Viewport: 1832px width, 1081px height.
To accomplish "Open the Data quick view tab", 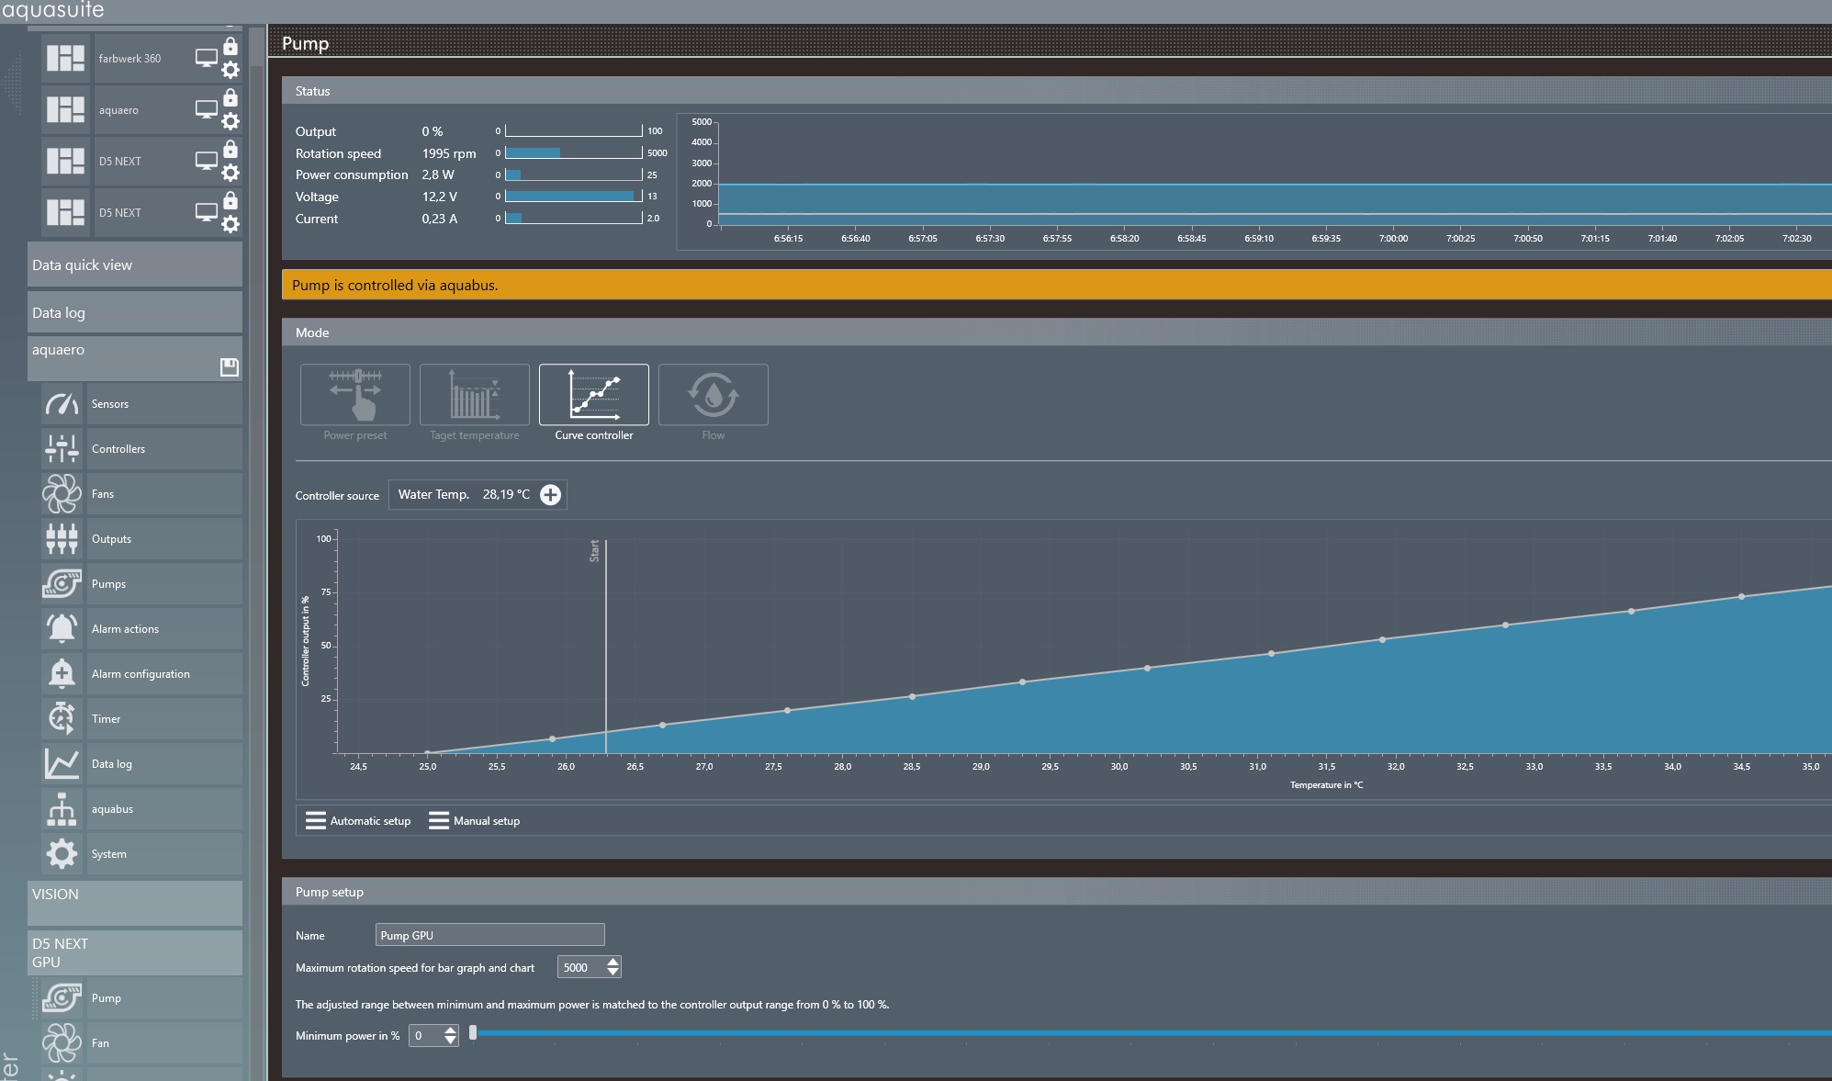I will point(134,265).
